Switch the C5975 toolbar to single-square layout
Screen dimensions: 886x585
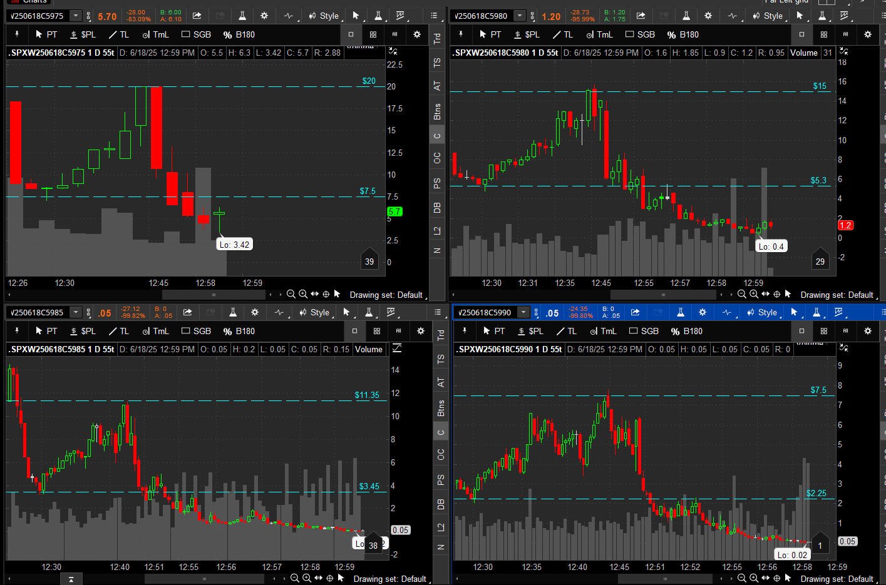(x=351, y=34)
